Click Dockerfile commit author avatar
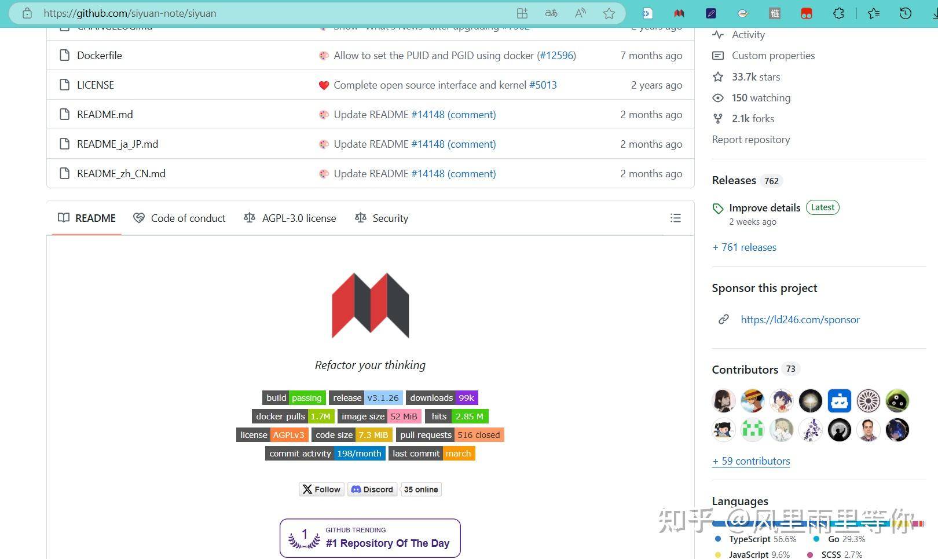This screenshot has width=938, height=559. (x=324, y=56)
